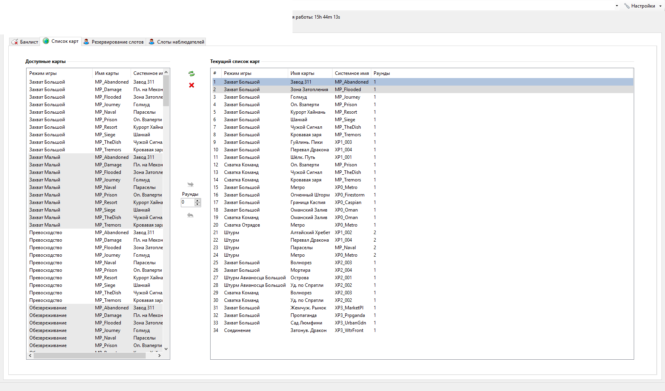Select current list row 2 Зона Затопления
The height and width of the screenshot is (391, 665).
(422, 90)
